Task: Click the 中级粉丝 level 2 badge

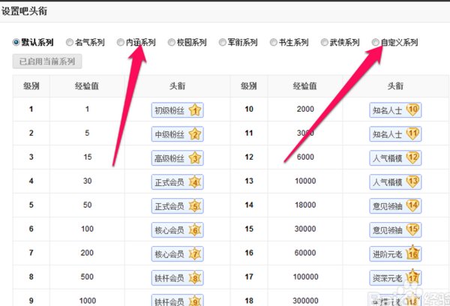Action: [x=177, y=134]
